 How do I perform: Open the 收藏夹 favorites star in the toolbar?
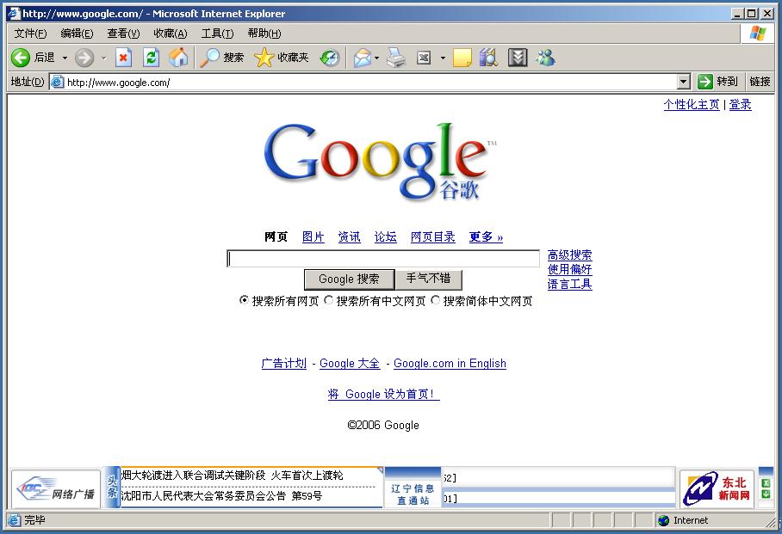point(282,58)
